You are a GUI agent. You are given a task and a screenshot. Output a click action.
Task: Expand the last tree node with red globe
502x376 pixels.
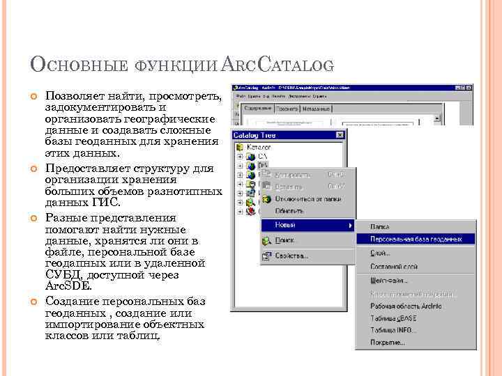(240, 212)
